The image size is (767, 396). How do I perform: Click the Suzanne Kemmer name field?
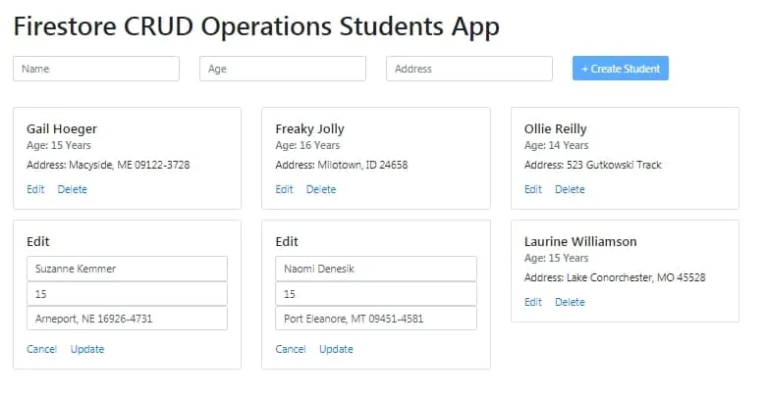(127, 269)
